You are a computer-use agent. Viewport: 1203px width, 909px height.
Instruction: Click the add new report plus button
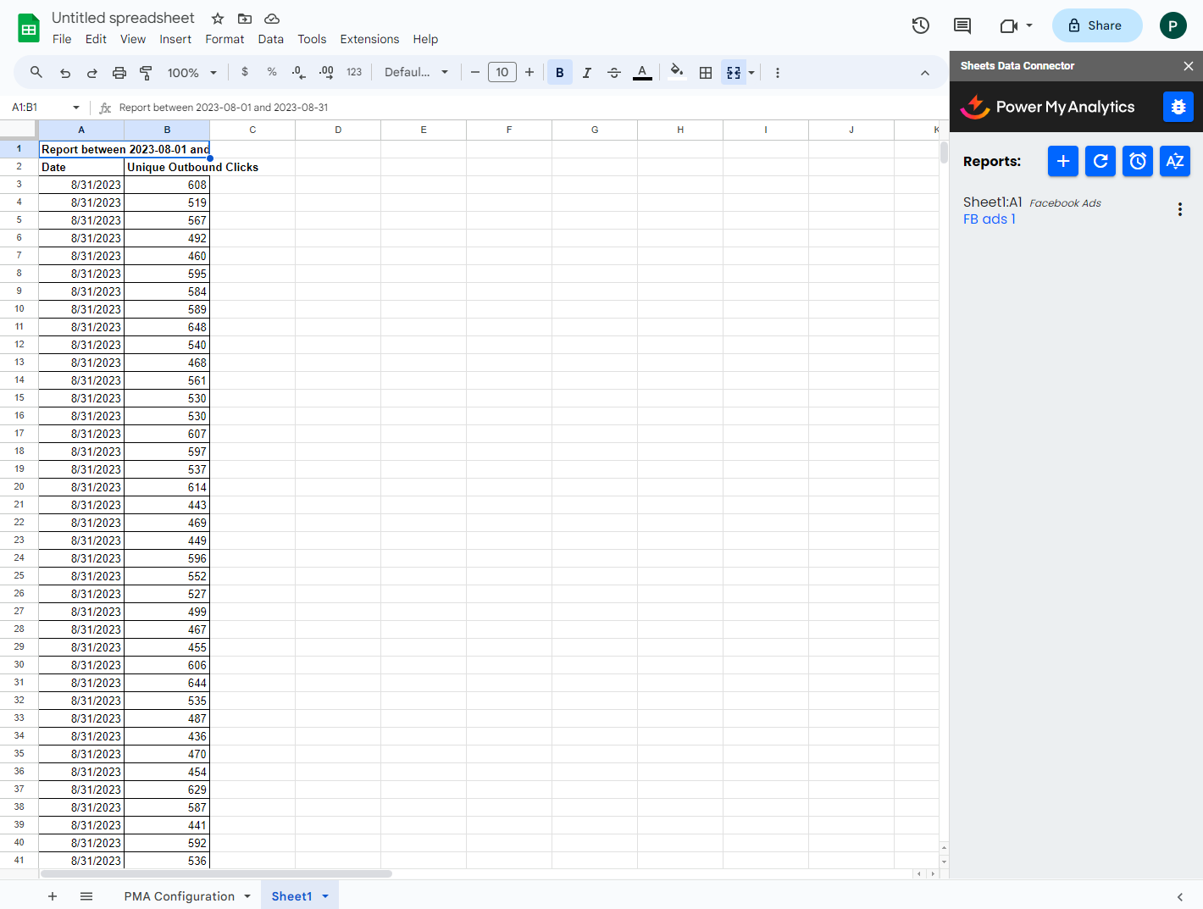1062,161
